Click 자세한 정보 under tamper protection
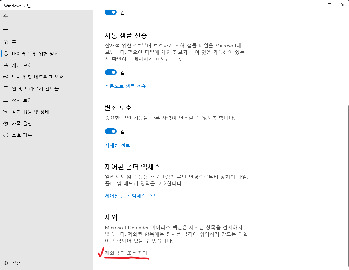 117,145
